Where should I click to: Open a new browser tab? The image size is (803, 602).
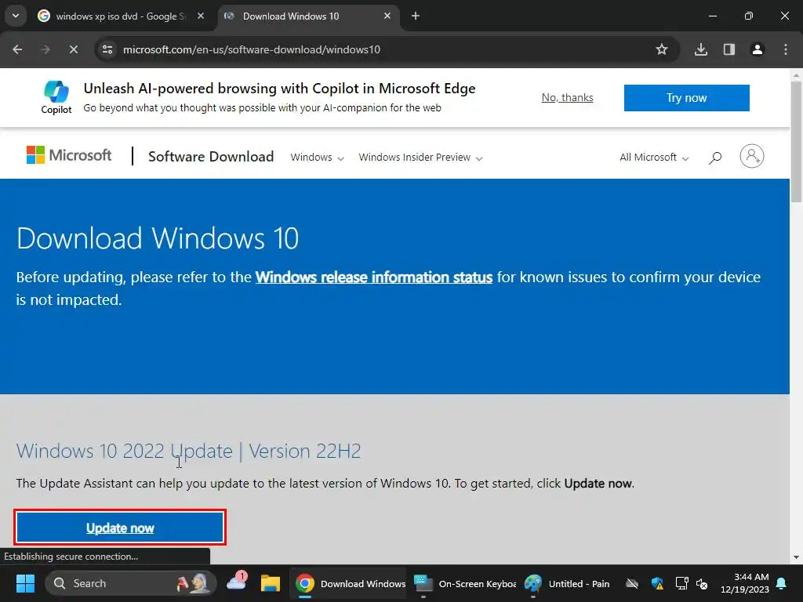click(416, 16)
